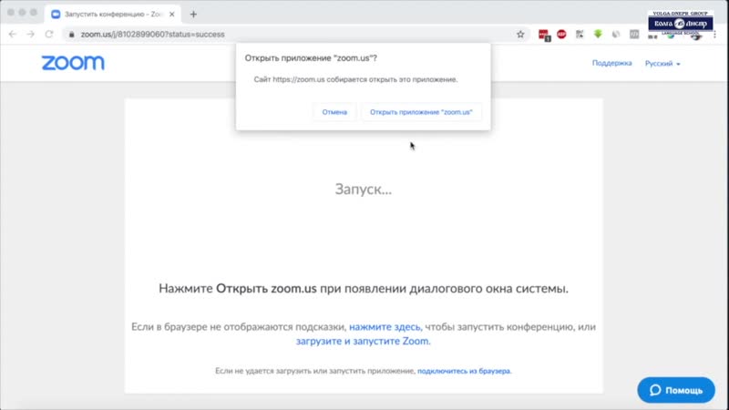Close the 'Запустить конференцию' tab
729x410 pixels.
pyautogui.click(x=172, y=15)
